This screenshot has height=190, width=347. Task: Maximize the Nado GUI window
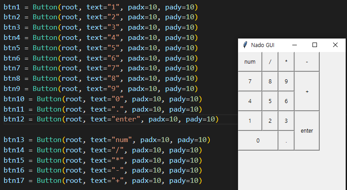[x=314, y=45]
